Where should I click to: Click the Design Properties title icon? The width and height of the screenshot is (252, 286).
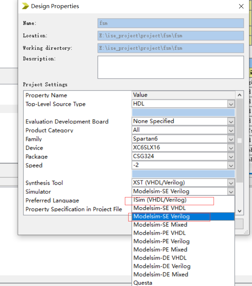(25, 6)
